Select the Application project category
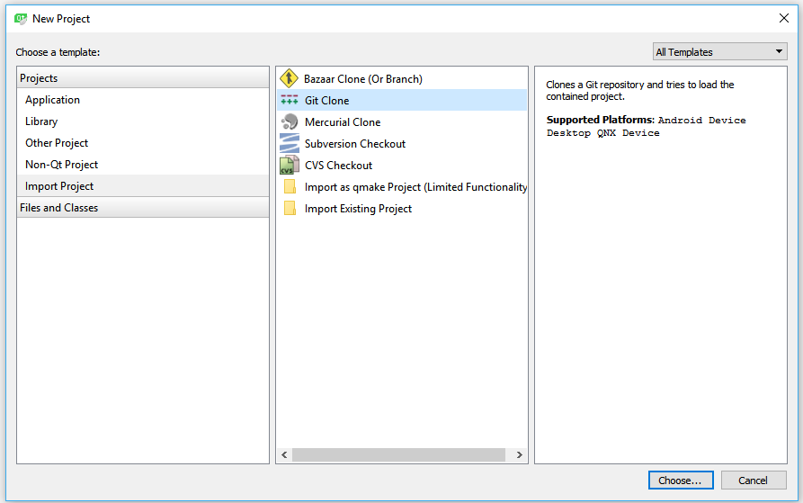 tap(142, 100)
